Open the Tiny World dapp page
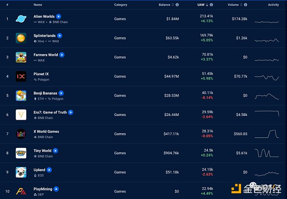287x199 pixels. (43, 151)
